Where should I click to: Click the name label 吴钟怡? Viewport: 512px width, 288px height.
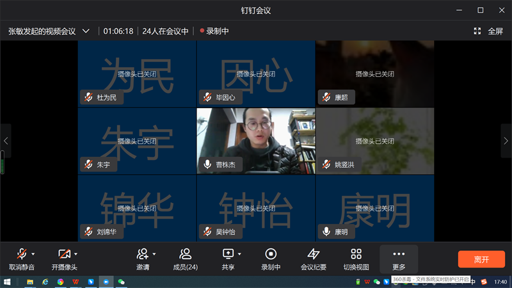pos(225,232)
